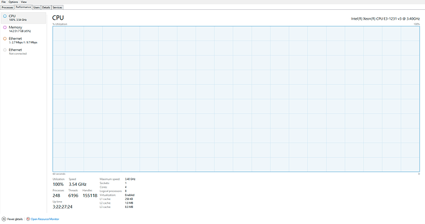Switch to the Processes tab
425x224 pixels.
[x=7, y=7]
